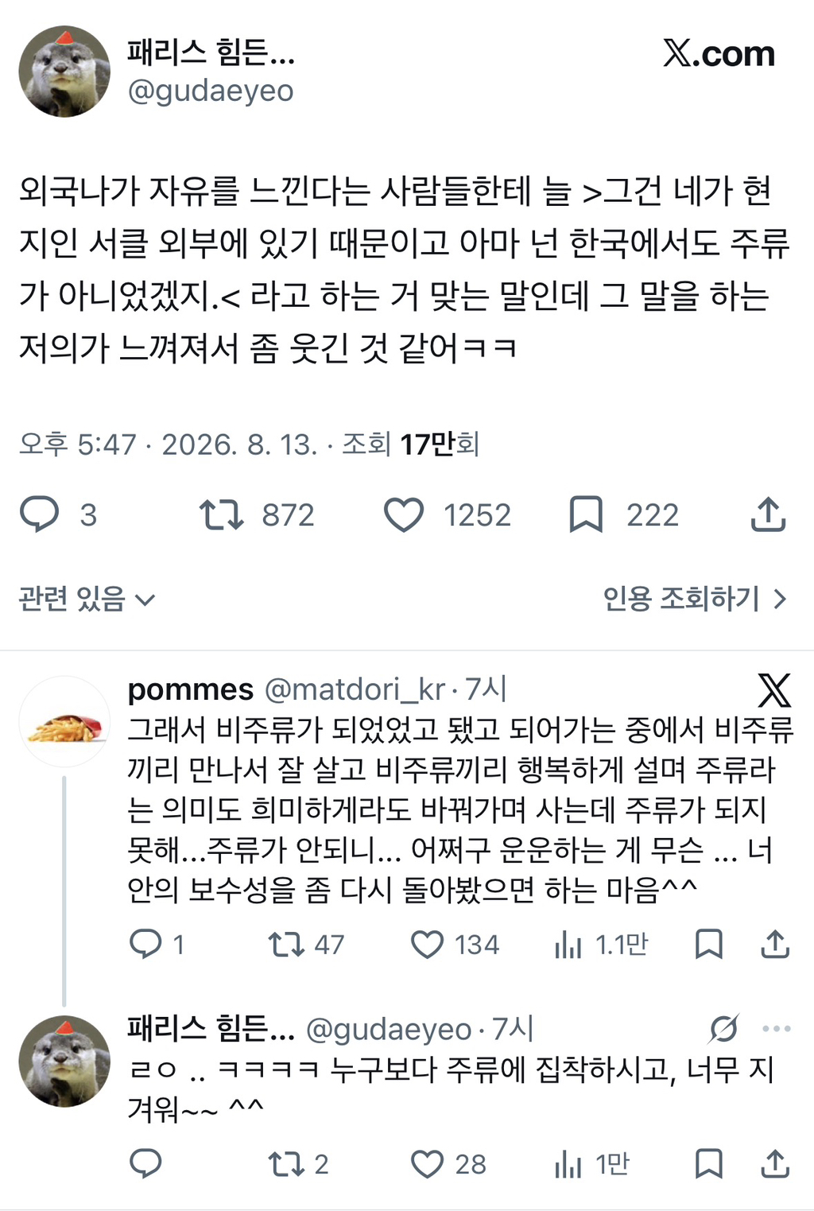Open @gudaeyeo handle at top header
This screenshot has height=1211, width=814.
(211, 91)
